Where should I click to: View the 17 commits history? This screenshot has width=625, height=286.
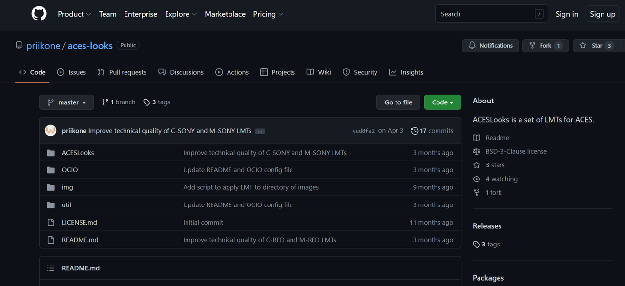[432, 131]
